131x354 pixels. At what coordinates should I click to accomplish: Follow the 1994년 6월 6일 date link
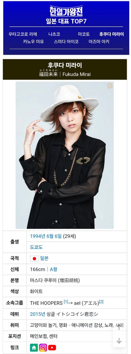tap(46, 236)
